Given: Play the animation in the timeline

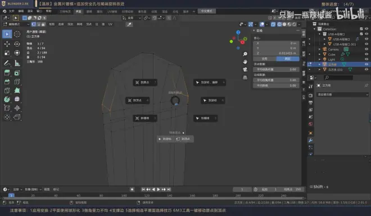Looking at the screenshot, I should [159, 189].
